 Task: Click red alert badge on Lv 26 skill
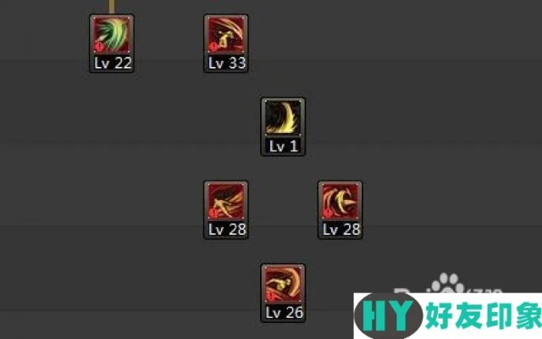(x=271, y=297)
